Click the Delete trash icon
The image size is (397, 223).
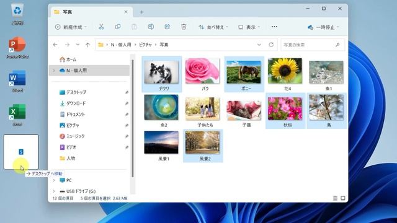(x=184, y=27)
